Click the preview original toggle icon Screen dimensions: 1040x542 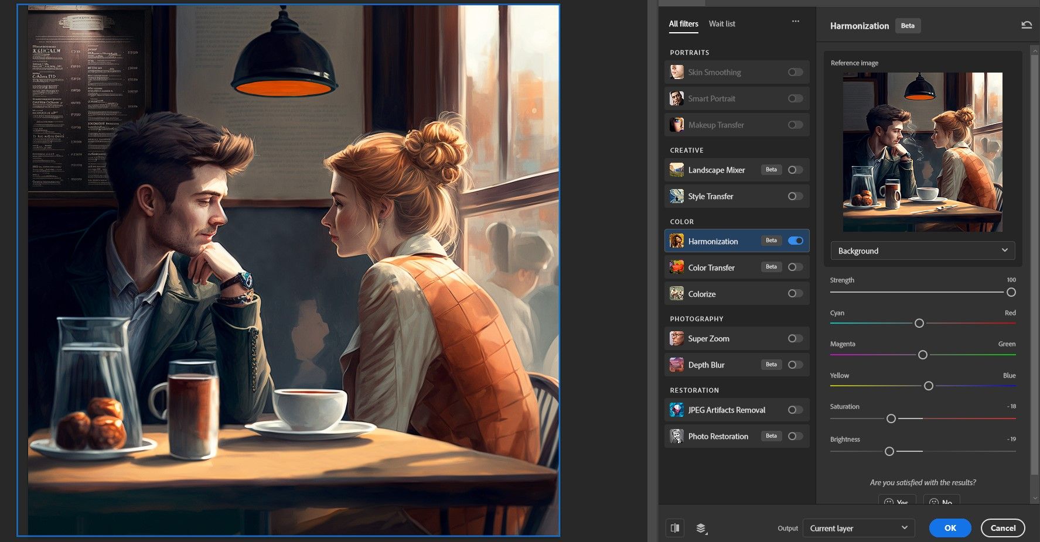[x=675, y=528]
